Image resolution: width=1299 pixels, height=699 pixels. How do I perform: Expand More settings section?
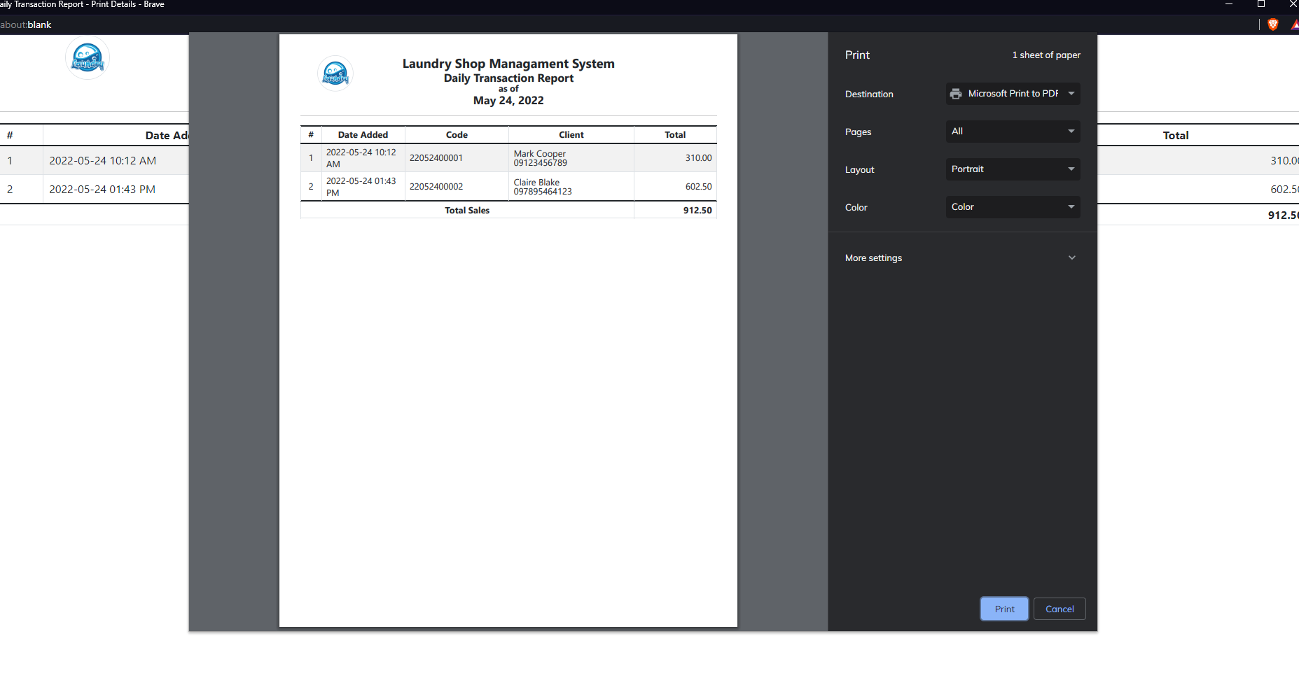point(962,257)
